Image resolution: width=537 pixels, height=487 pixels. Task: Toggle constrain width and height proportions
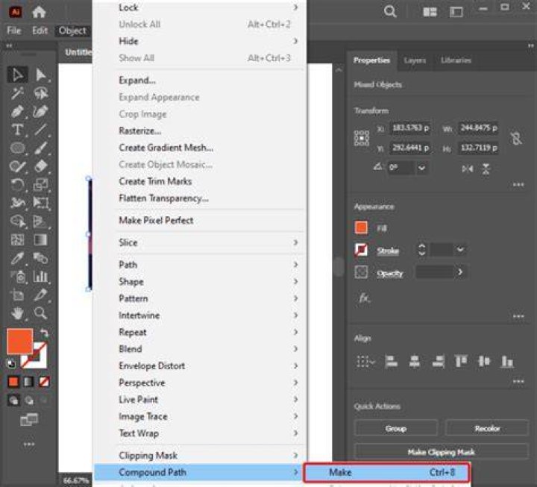point(516,139)
